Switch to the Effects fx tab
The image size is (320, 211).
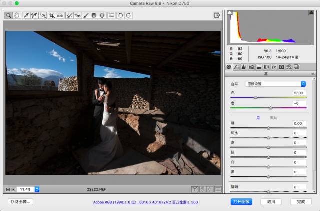tap(274, 66)
